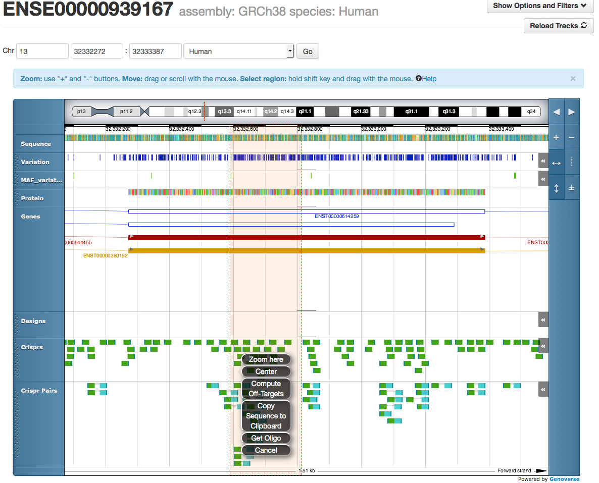Open the Show Options and Filters dropdown
The width and height of the screenshot is (599, 483).
(539, 6)
